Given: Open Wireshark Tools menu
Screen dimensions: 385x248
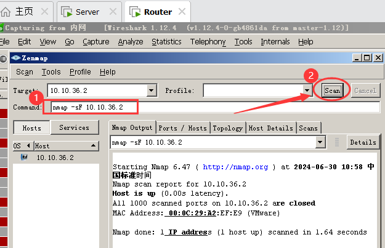Looking at the screenshot, I should (x=243, y=42).
